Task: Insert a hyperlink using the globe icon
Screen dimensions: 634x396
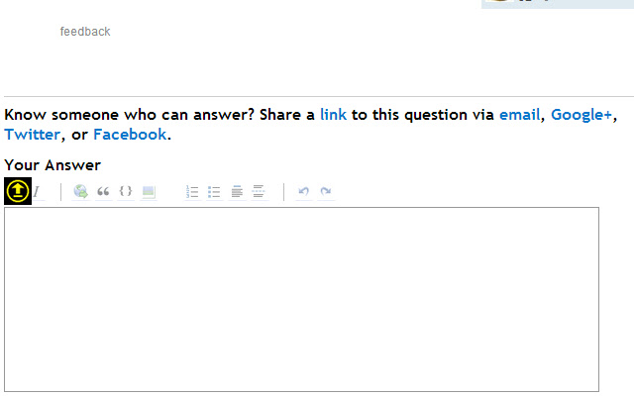Action: [x=80, y=191]
